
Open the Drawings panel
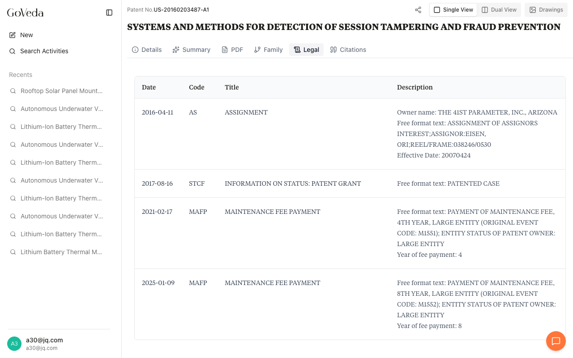[x=546, y=10]
